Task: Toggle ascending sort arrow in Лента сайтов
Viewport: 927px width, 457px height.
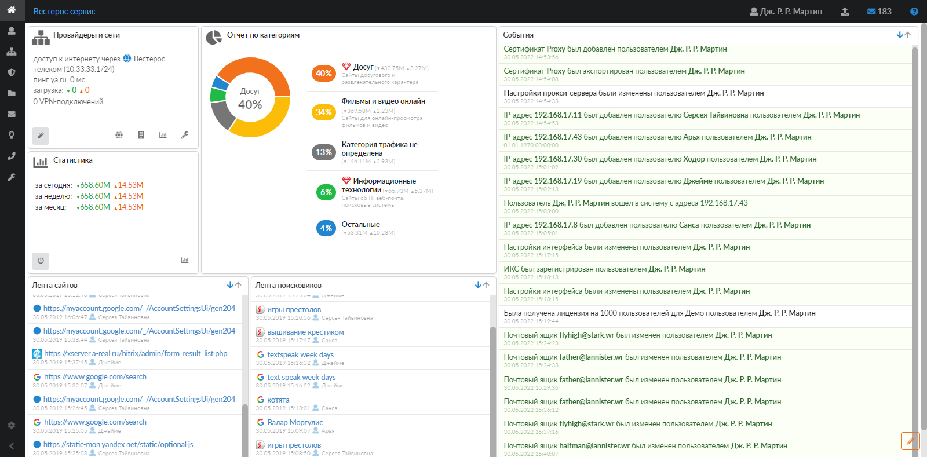Action: tap(238, 285)
